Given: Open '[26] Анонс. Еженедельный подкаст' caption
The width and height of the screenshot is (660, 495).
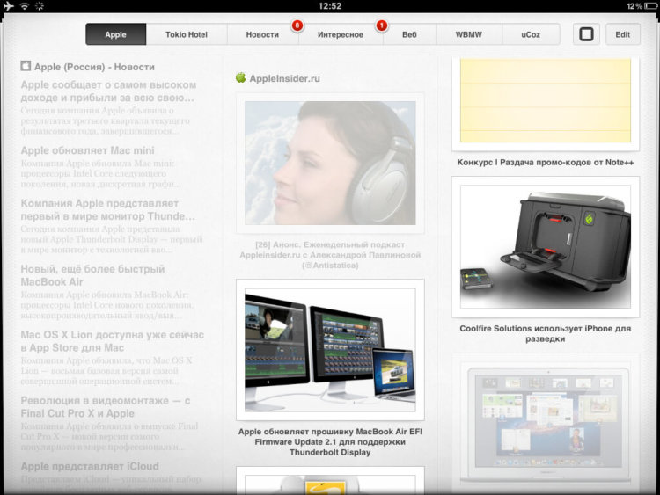Looking at the screenshot, I should tap(330, 255).
